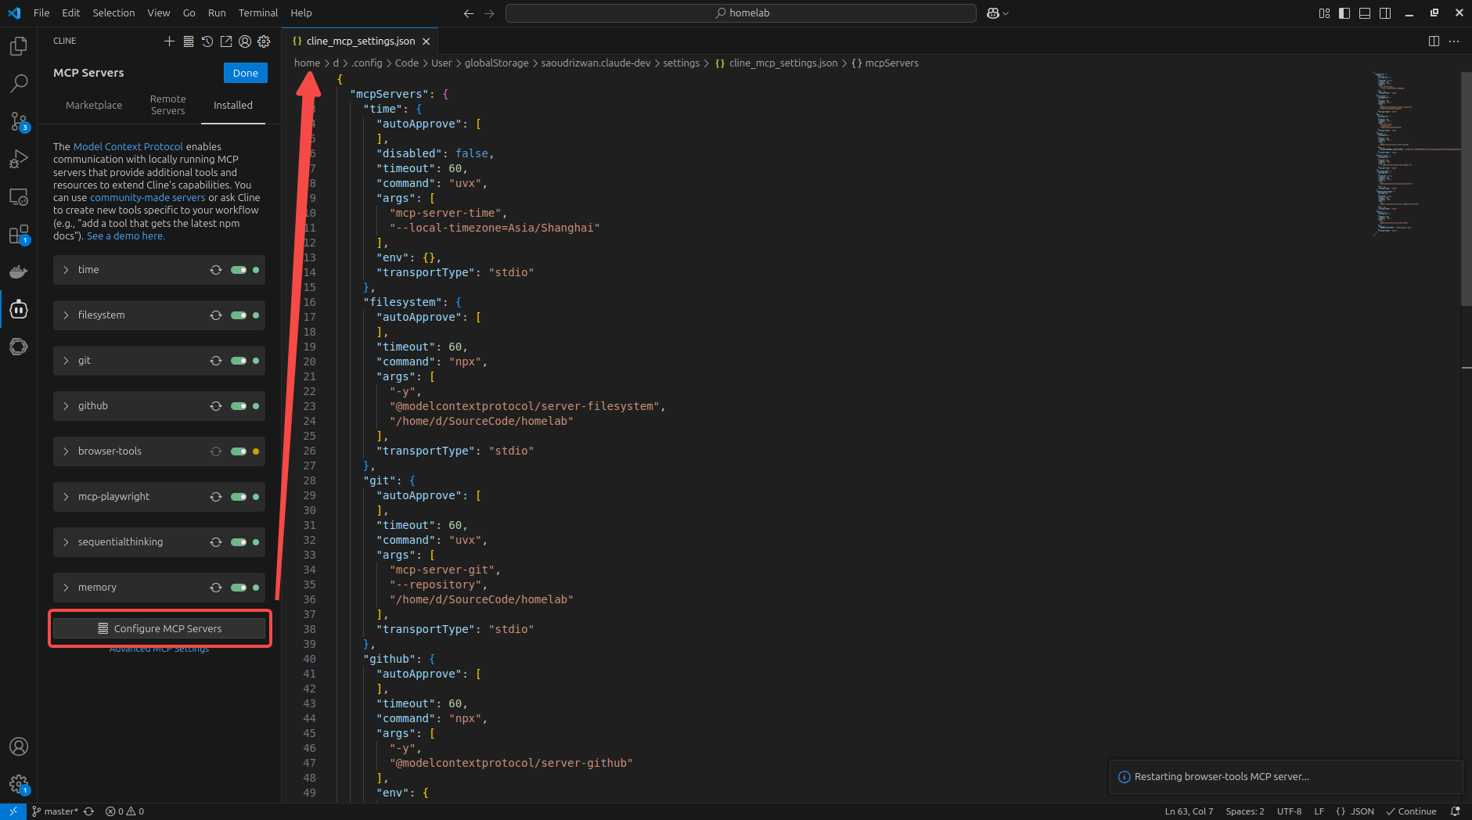This screenshot has width=1472, height=820.
Task: Open the File menu
Action: tap(41, 13)
